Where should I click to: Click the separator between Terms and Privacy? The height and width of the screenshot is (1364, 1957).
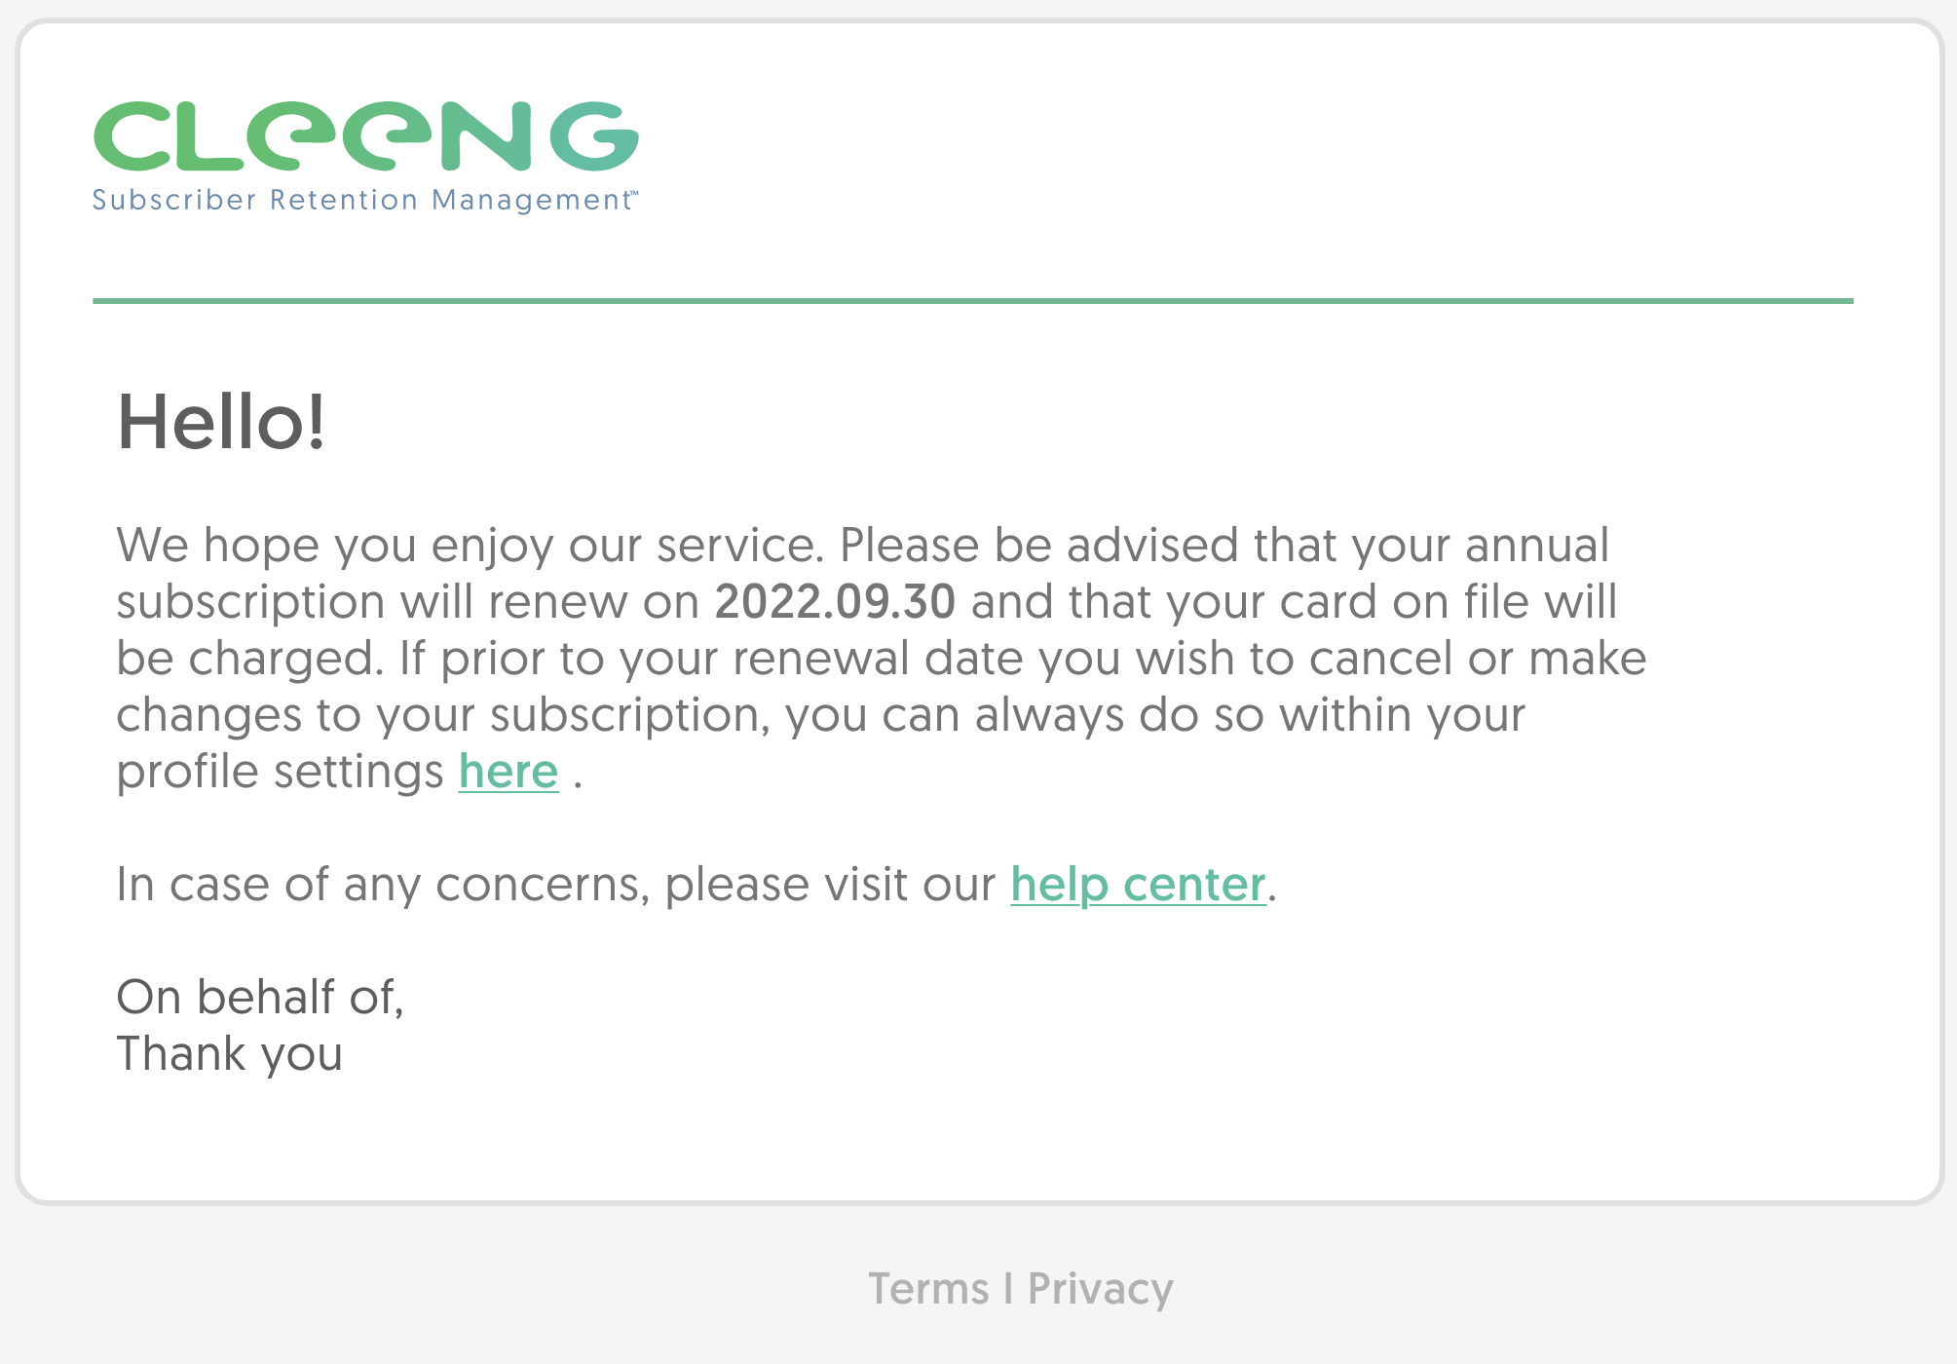[1008, 1289]
